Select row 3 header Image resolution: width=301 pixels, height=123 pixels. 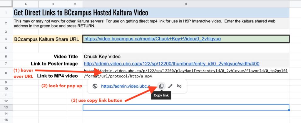click(6, 32)
